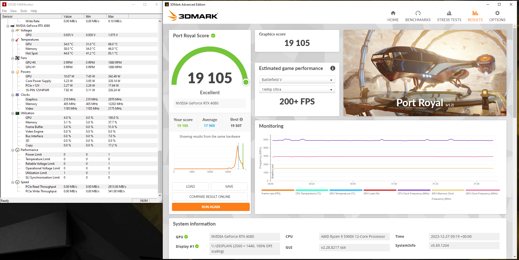The width and height of the screenshot is (519, 260).
Task: Click the graphics card icon beside NVIDIA GeForce RTX 4080
Action: pyautogui.click(x=12, y=26)
